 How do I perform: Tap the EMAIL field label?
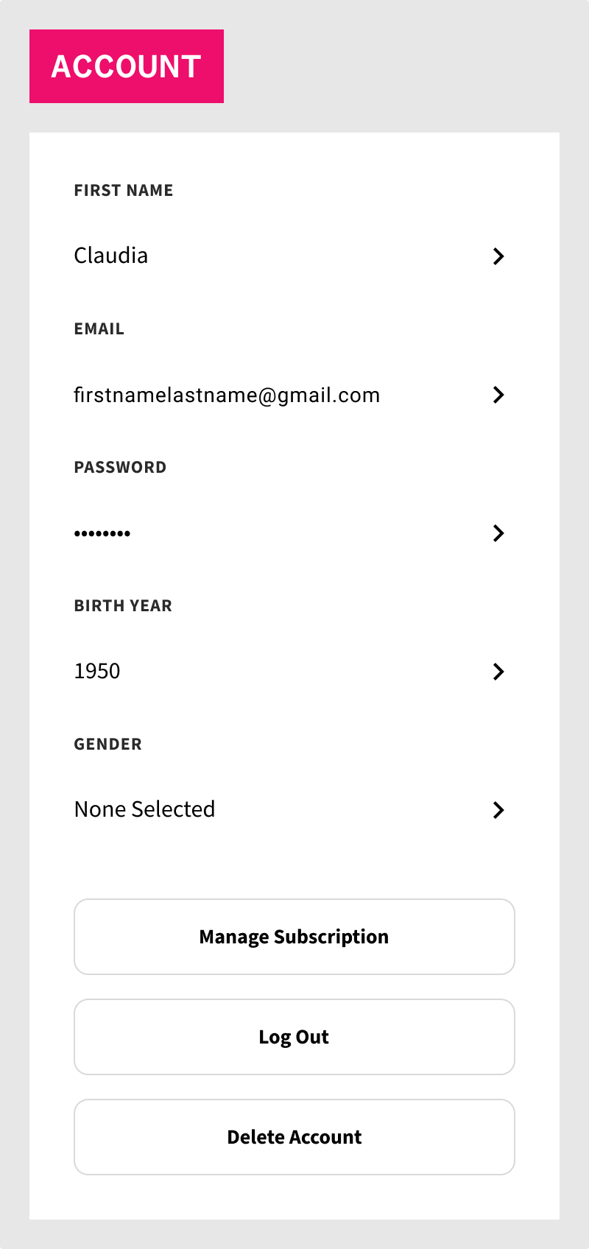(x=99, y=328)
